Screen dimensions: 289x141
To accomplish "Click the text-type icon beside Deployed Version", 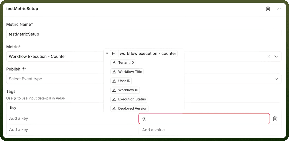I will 114,108.
